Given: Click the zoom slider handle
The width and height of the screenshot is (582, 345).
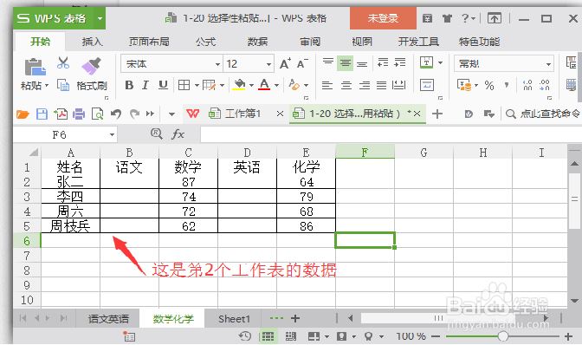Looking at the screenshot, I should (x=503, y=336).
